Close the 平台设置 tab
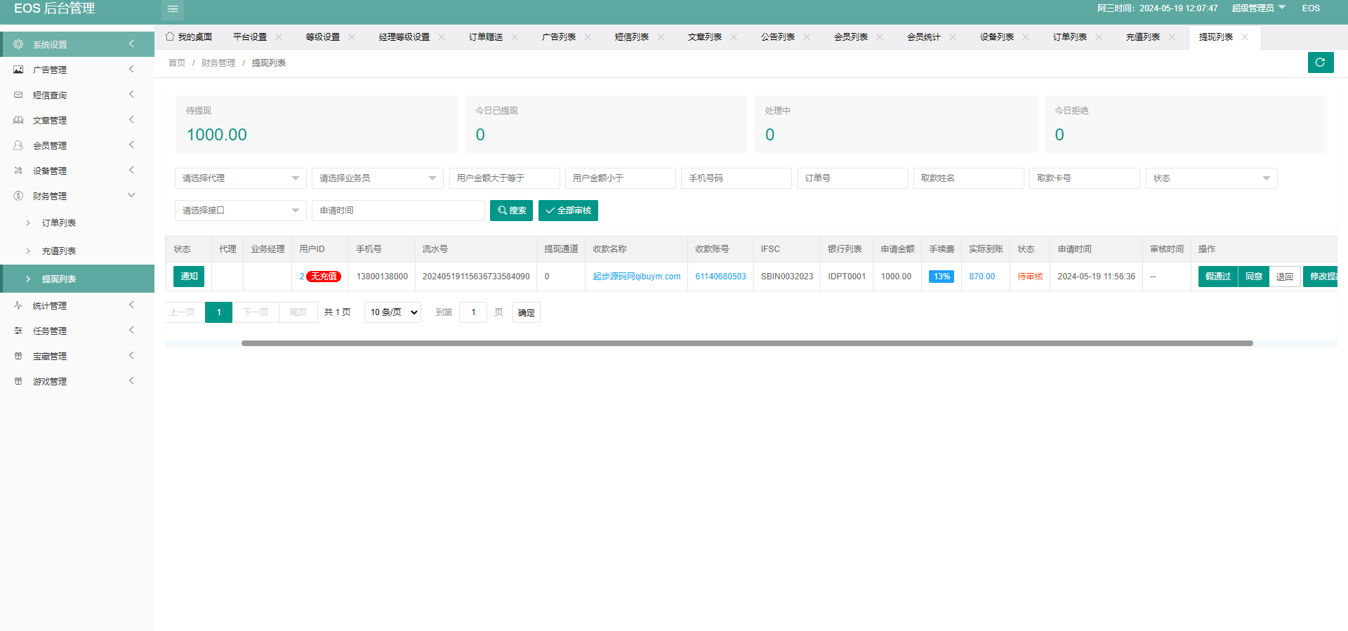The image size is (1348, 631). [279, 37]
